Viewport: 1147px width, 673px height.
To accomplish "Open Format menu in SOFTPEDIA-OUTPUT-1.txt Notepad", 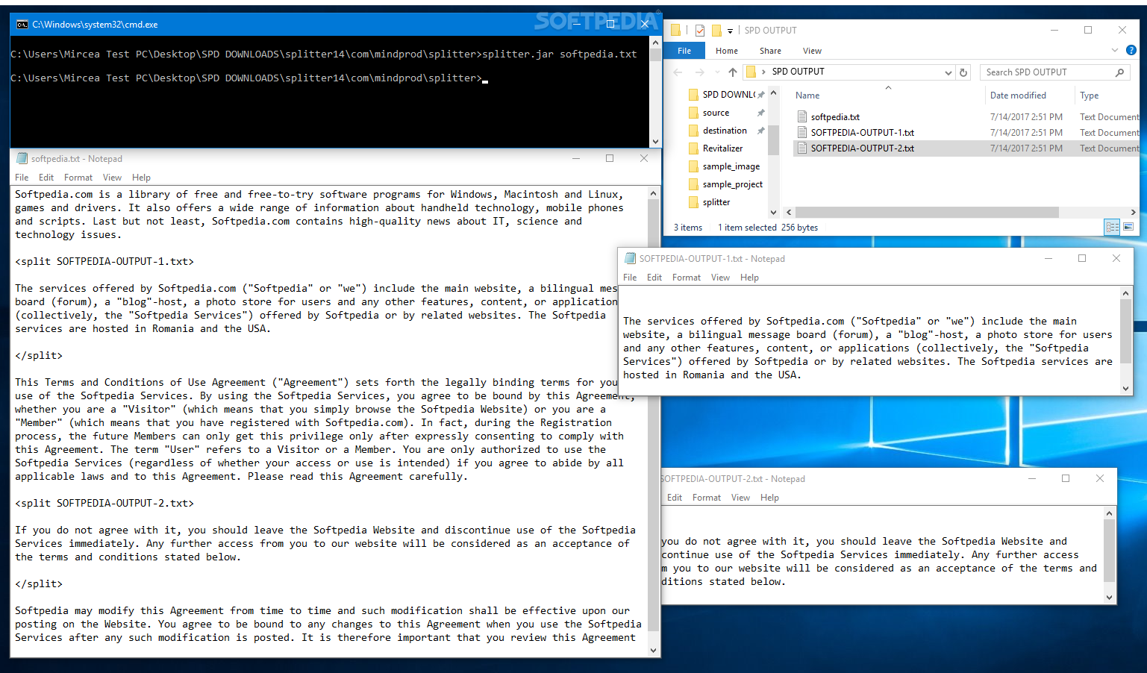I will [687, 278].
